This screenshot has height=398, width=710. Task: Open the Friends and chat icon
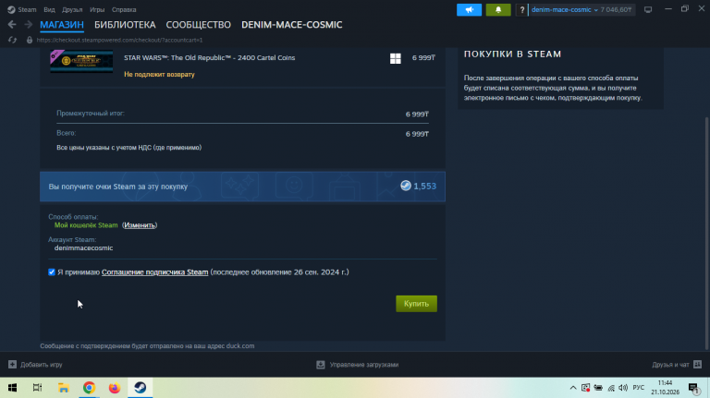697,365
